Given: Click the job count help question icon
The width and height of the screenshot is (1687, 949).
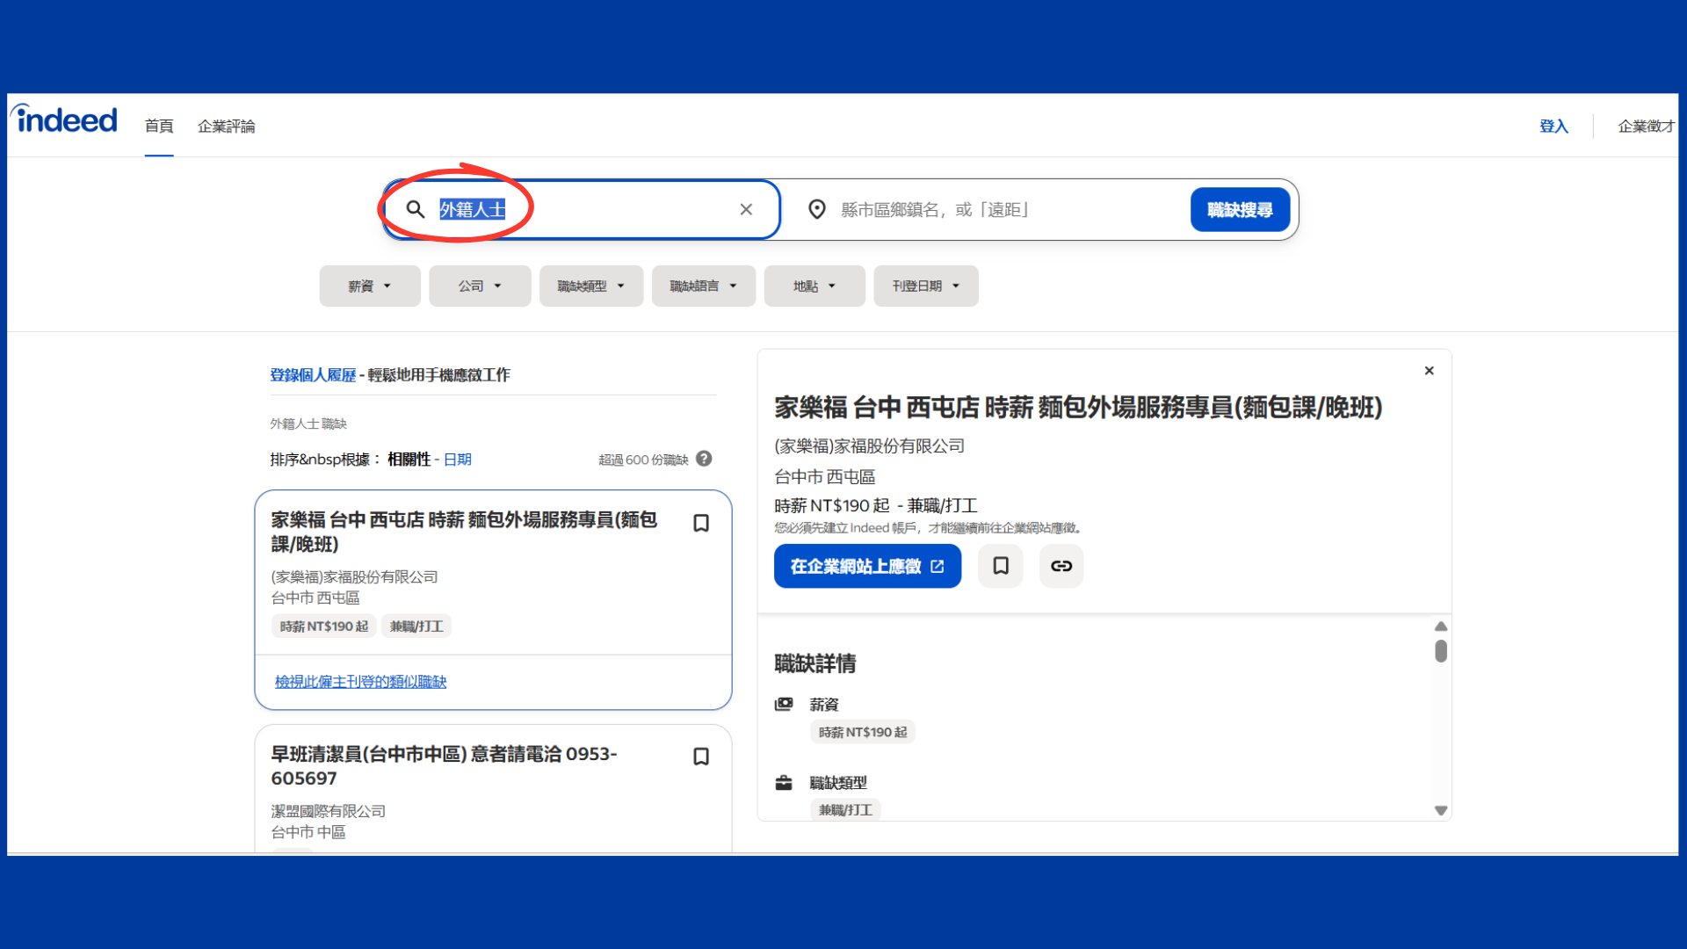Looking at the screenshot, I should (704, 459).
